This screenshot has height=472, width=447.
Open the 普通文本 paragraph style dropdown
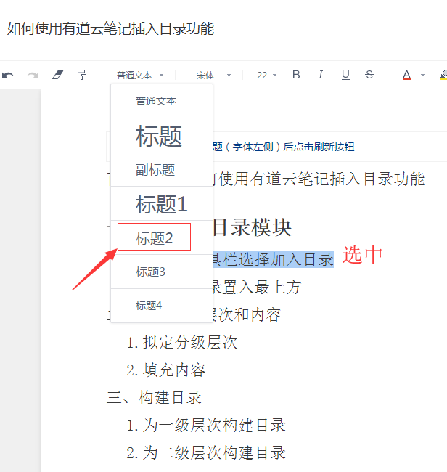[140, 76]
